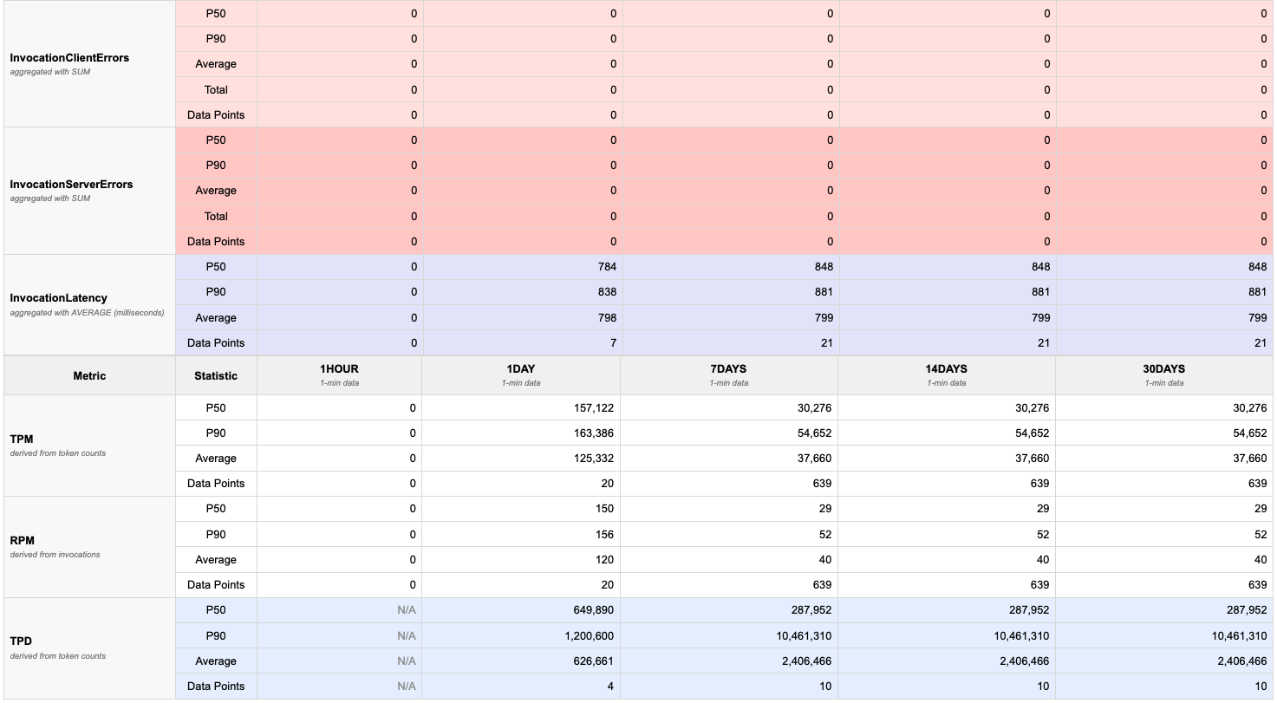Select the InvocationServerErrors metric cell
The height and width of the screenshot is (703, 1277).
71,185
